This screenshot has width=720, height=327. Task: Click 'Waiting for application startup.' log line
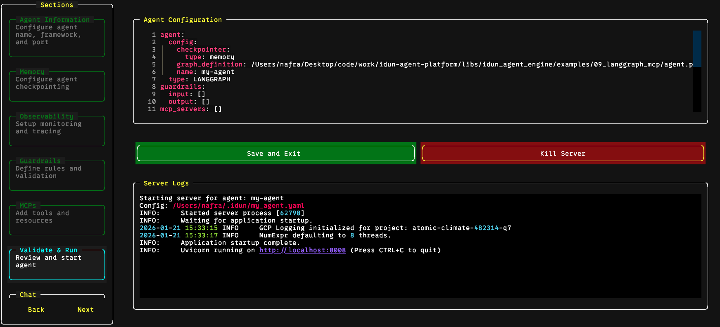(247, 220)
